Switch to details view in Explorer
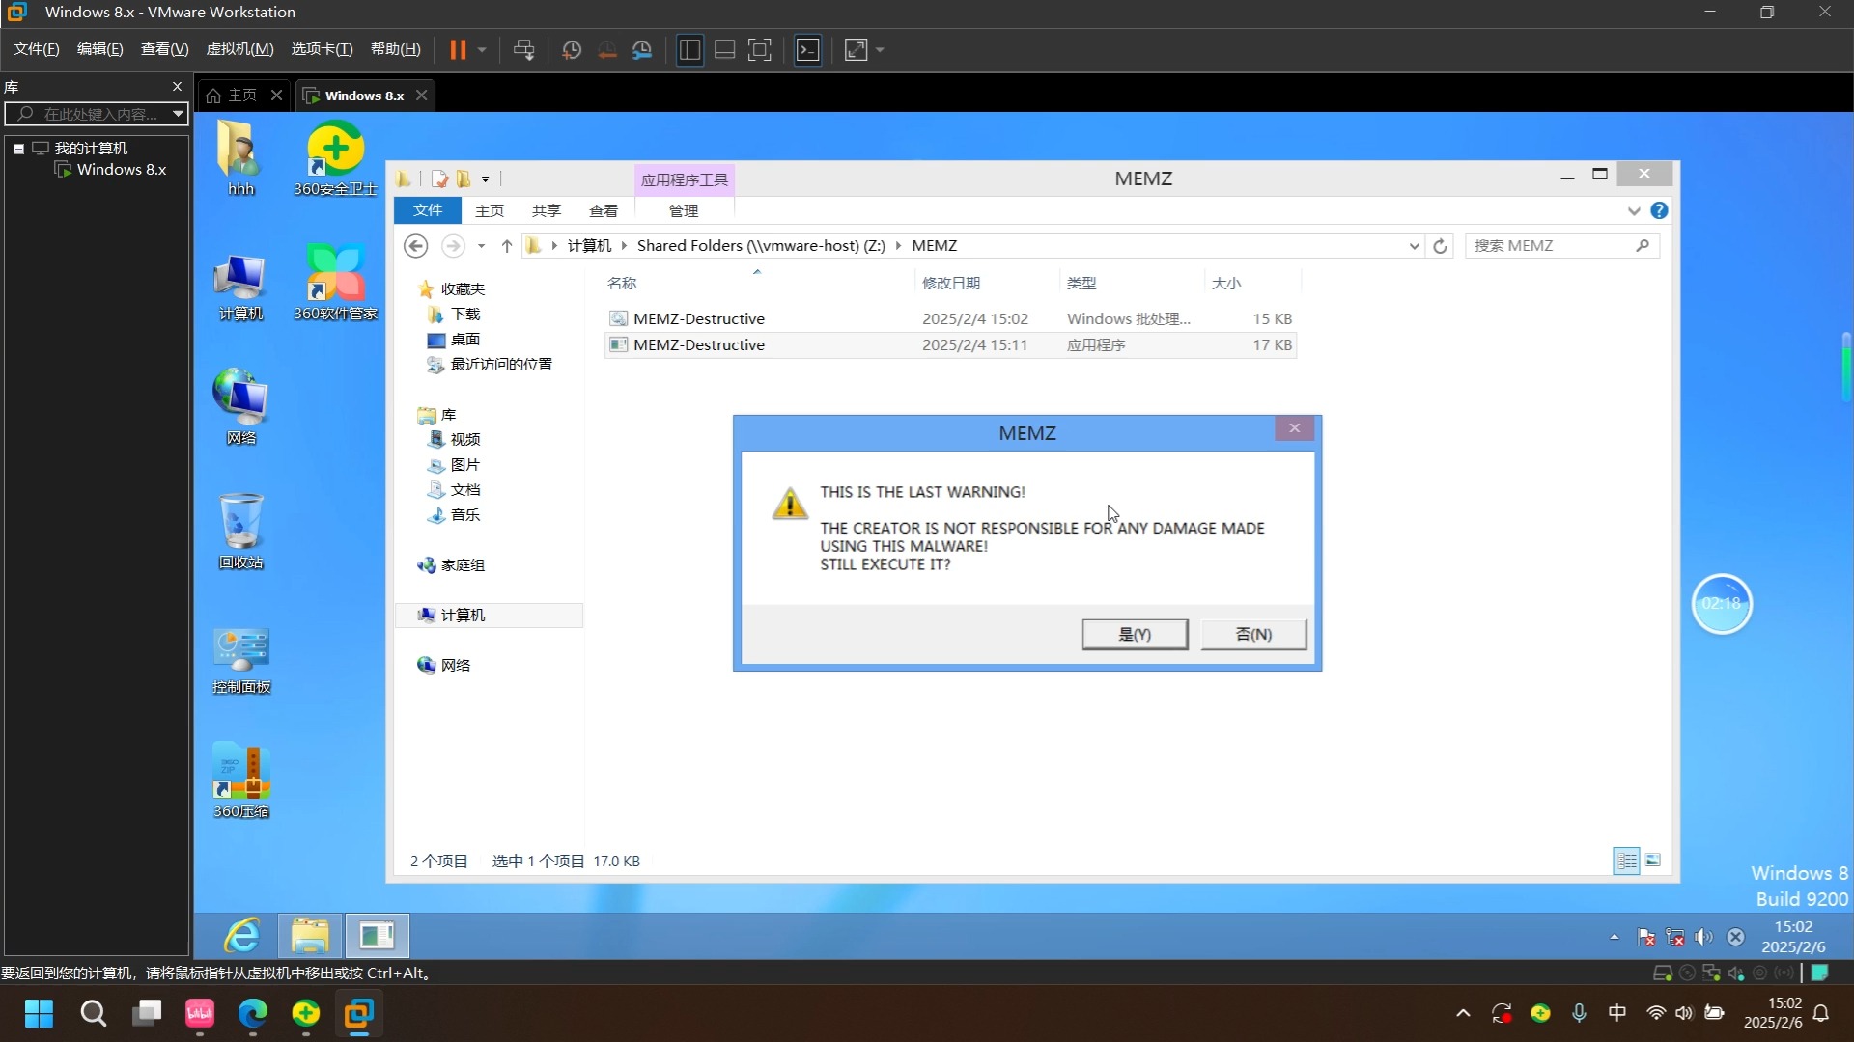1854x1042 pixels. 1626,861
